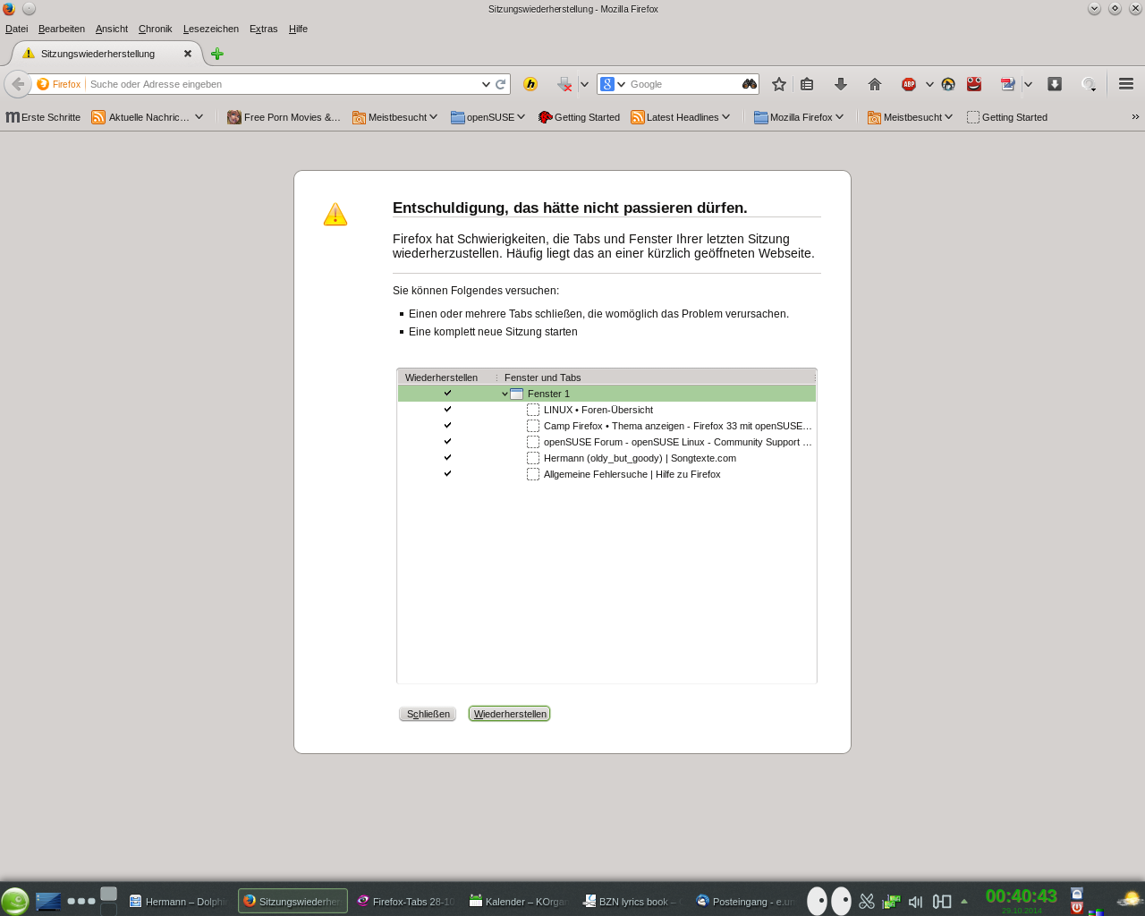The height and width of the screenshot is (916, 1145).
Task: Toggle restore checkmark for Songtexte.com tab
Action: click(447, 458)
